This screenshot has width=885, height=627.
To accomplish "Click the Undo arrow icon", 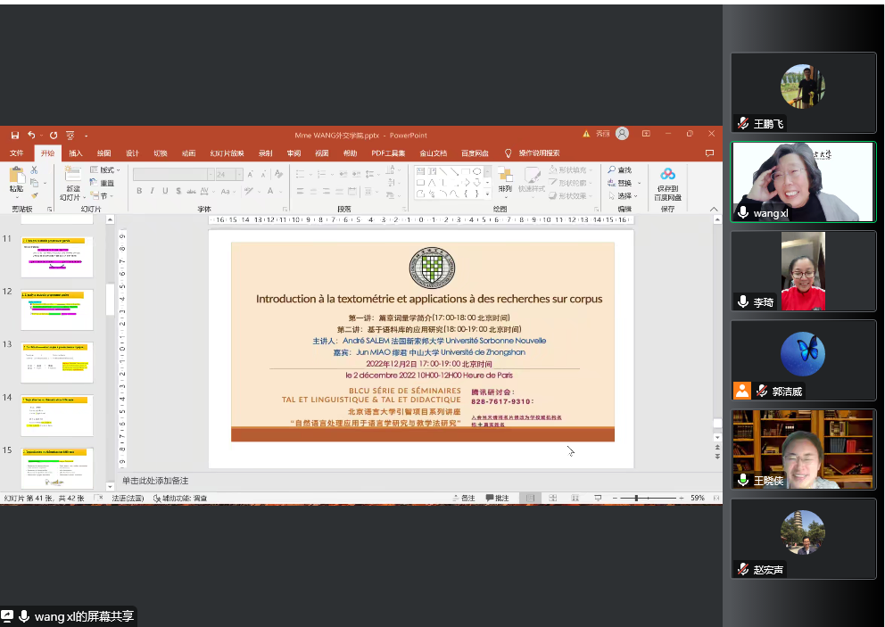I will 31,135.
